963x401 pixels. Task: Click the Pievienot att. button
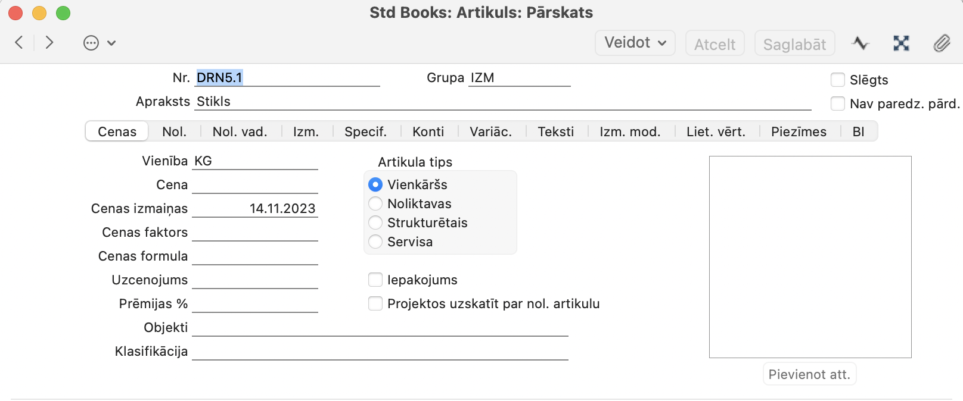coord(809,374)
